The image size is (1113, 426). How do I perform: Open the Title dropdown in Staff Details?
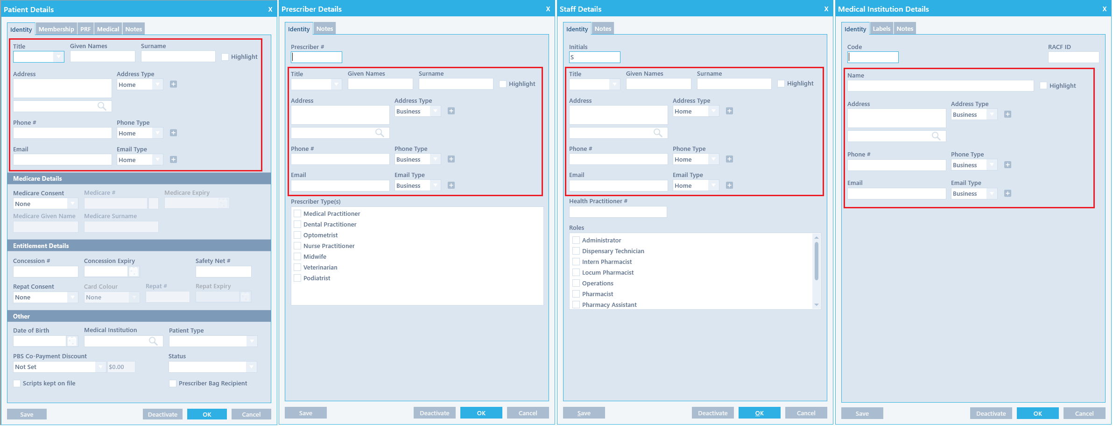pos(614,84)
